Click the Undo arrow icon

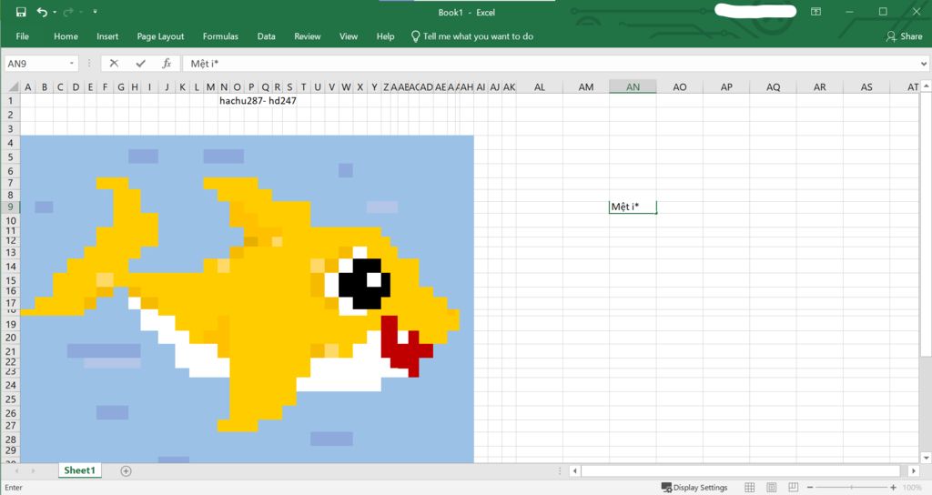point(42,12)
